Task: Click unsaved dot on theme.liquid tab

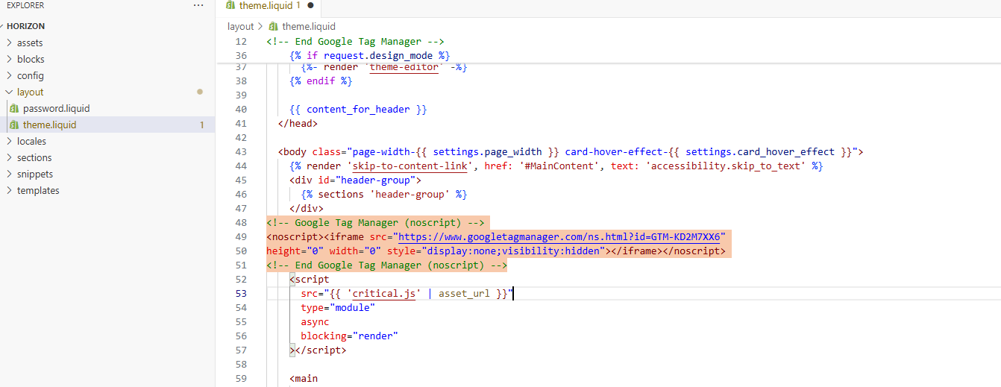Action: coord(310,5)
